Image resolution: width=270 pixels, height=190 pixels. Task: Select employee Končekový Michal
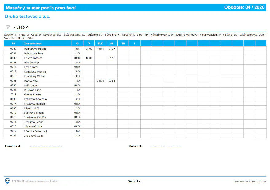tap(34, 76)
